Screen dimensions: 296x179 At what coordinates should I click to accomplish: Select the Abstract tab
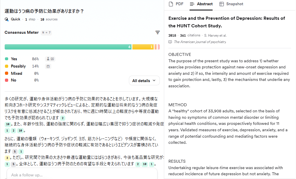(201, 4)
